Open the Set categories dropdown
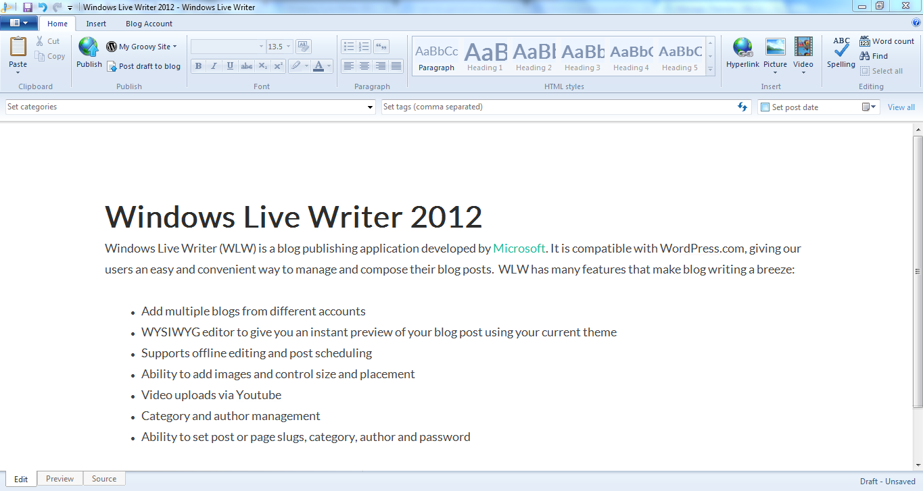 point(369,107)
